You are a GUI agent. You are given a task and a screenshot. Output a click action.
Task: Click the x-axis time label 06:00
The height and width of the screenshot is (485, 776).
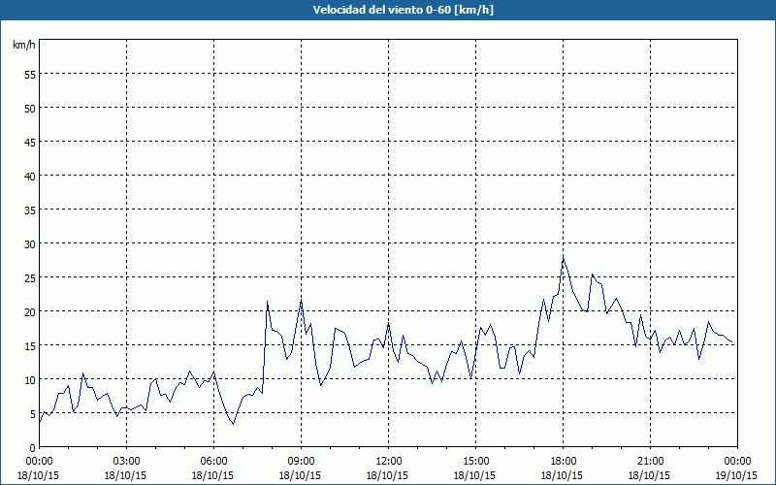pos(213,462)
